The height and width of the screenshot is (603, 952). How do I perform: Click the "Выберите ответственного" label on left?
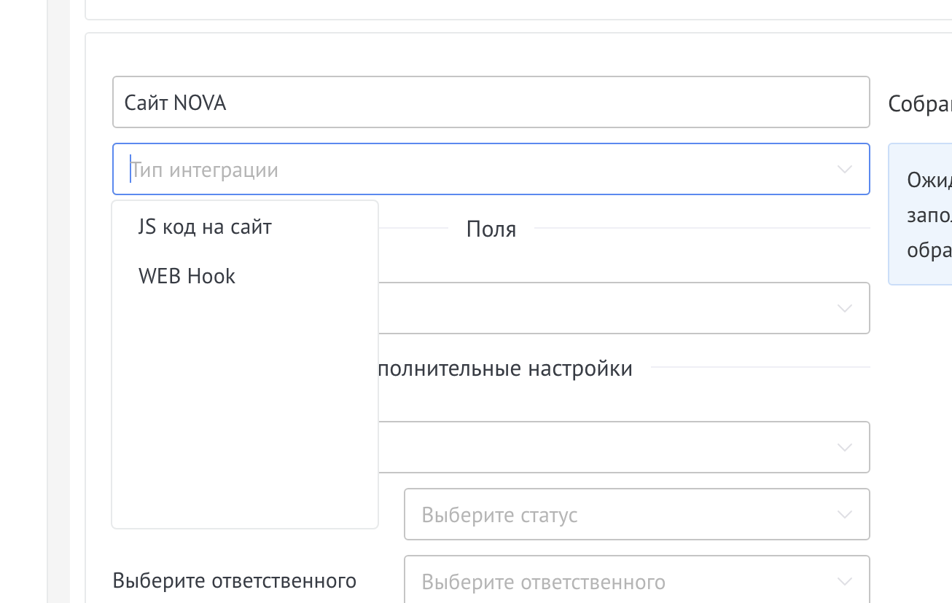[234, 580]
